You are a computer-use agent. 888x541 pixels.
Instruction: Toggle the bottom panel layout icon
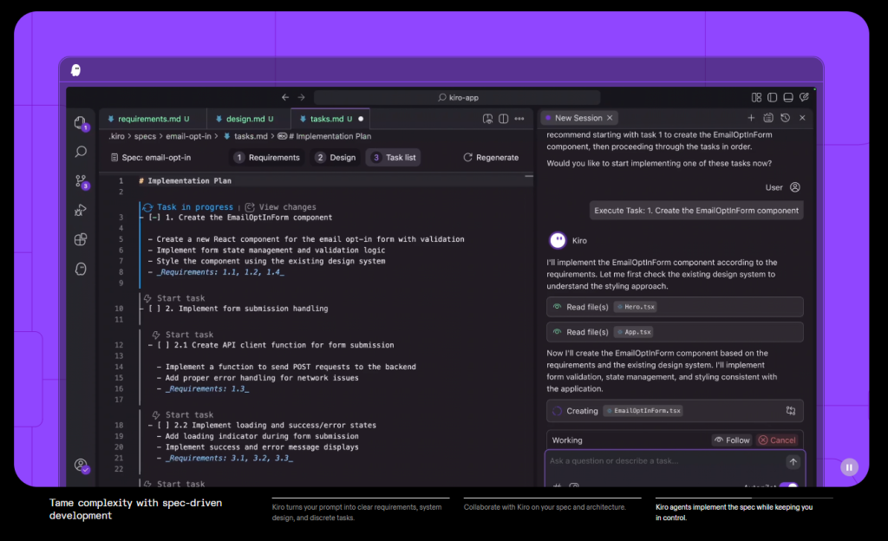(787, 97)
